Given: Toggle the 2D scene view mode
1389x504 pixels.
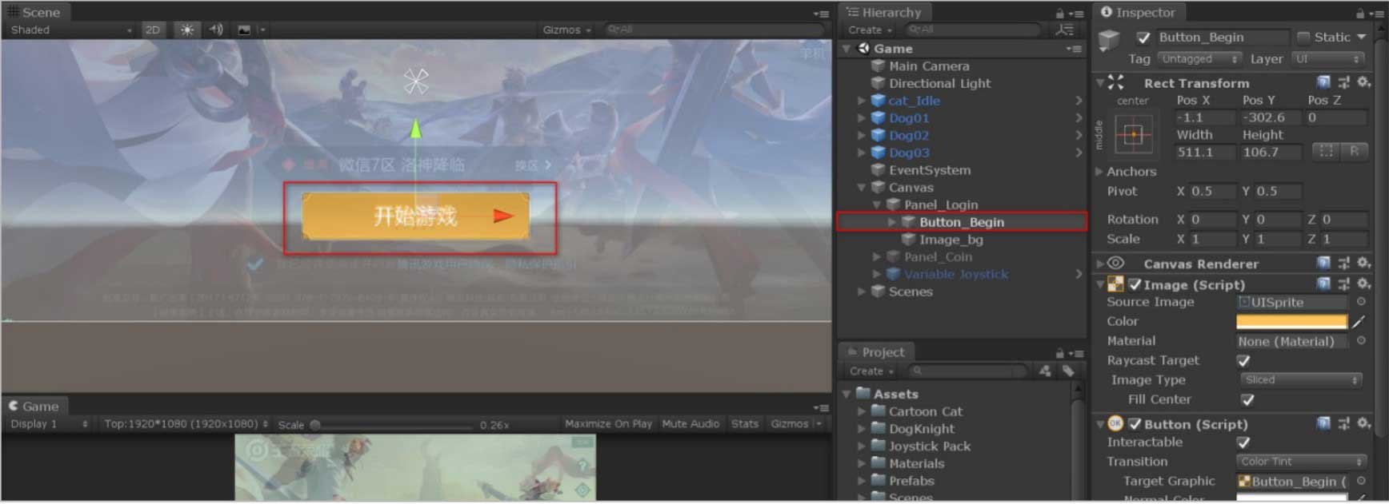Looking at the screenshot, I should 152,30.
